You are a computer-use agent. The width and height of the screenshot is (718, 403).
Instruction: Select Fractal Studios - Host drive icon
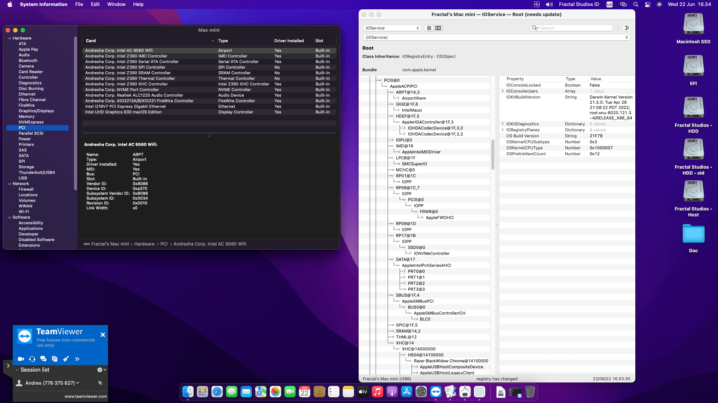[693, 192]
